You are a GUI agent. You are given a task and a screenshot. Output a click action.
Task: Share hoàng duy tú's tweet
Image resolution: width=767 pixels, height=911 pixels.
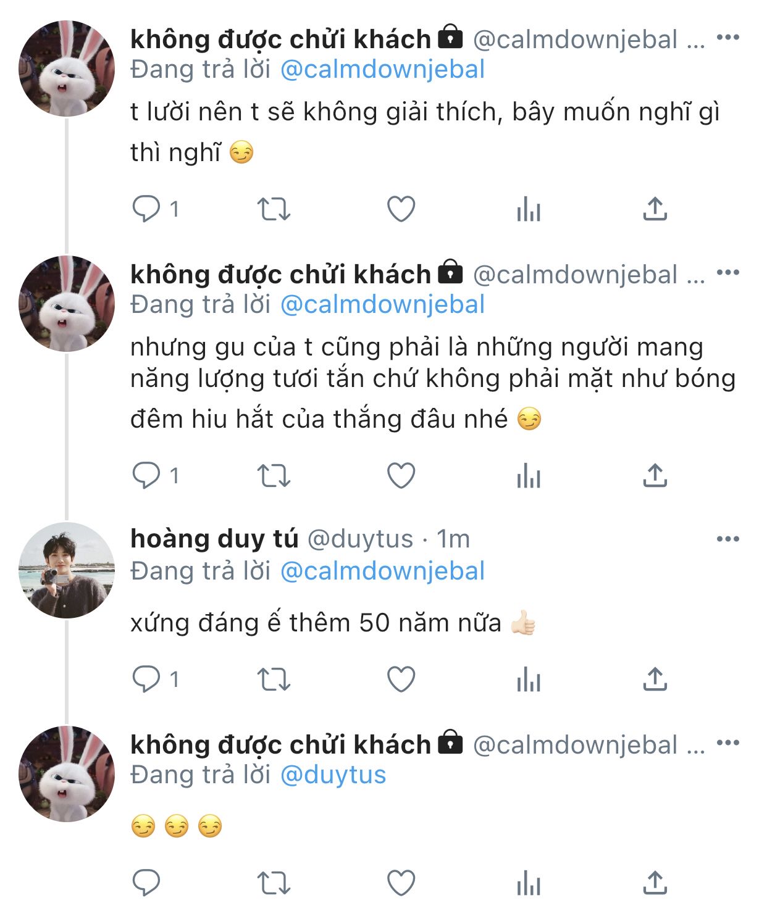point(655,680)
